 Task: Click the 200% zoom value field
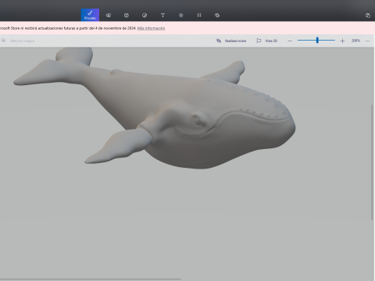pyautogui.click(x=355, y=41)
